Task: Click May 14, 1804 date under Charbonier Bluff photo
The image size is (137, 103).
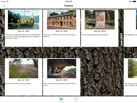Action: (23, 80)
